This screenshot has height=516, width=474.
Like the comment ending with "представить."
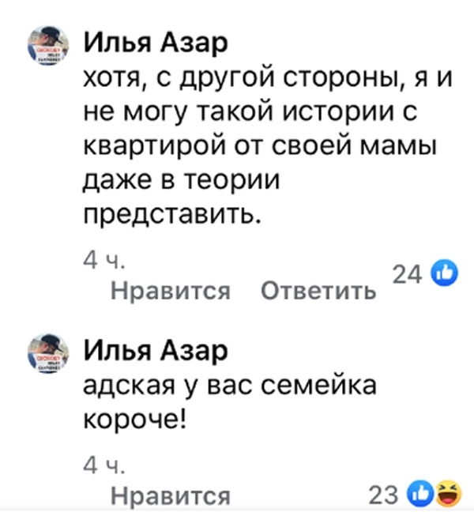point(170,292)
